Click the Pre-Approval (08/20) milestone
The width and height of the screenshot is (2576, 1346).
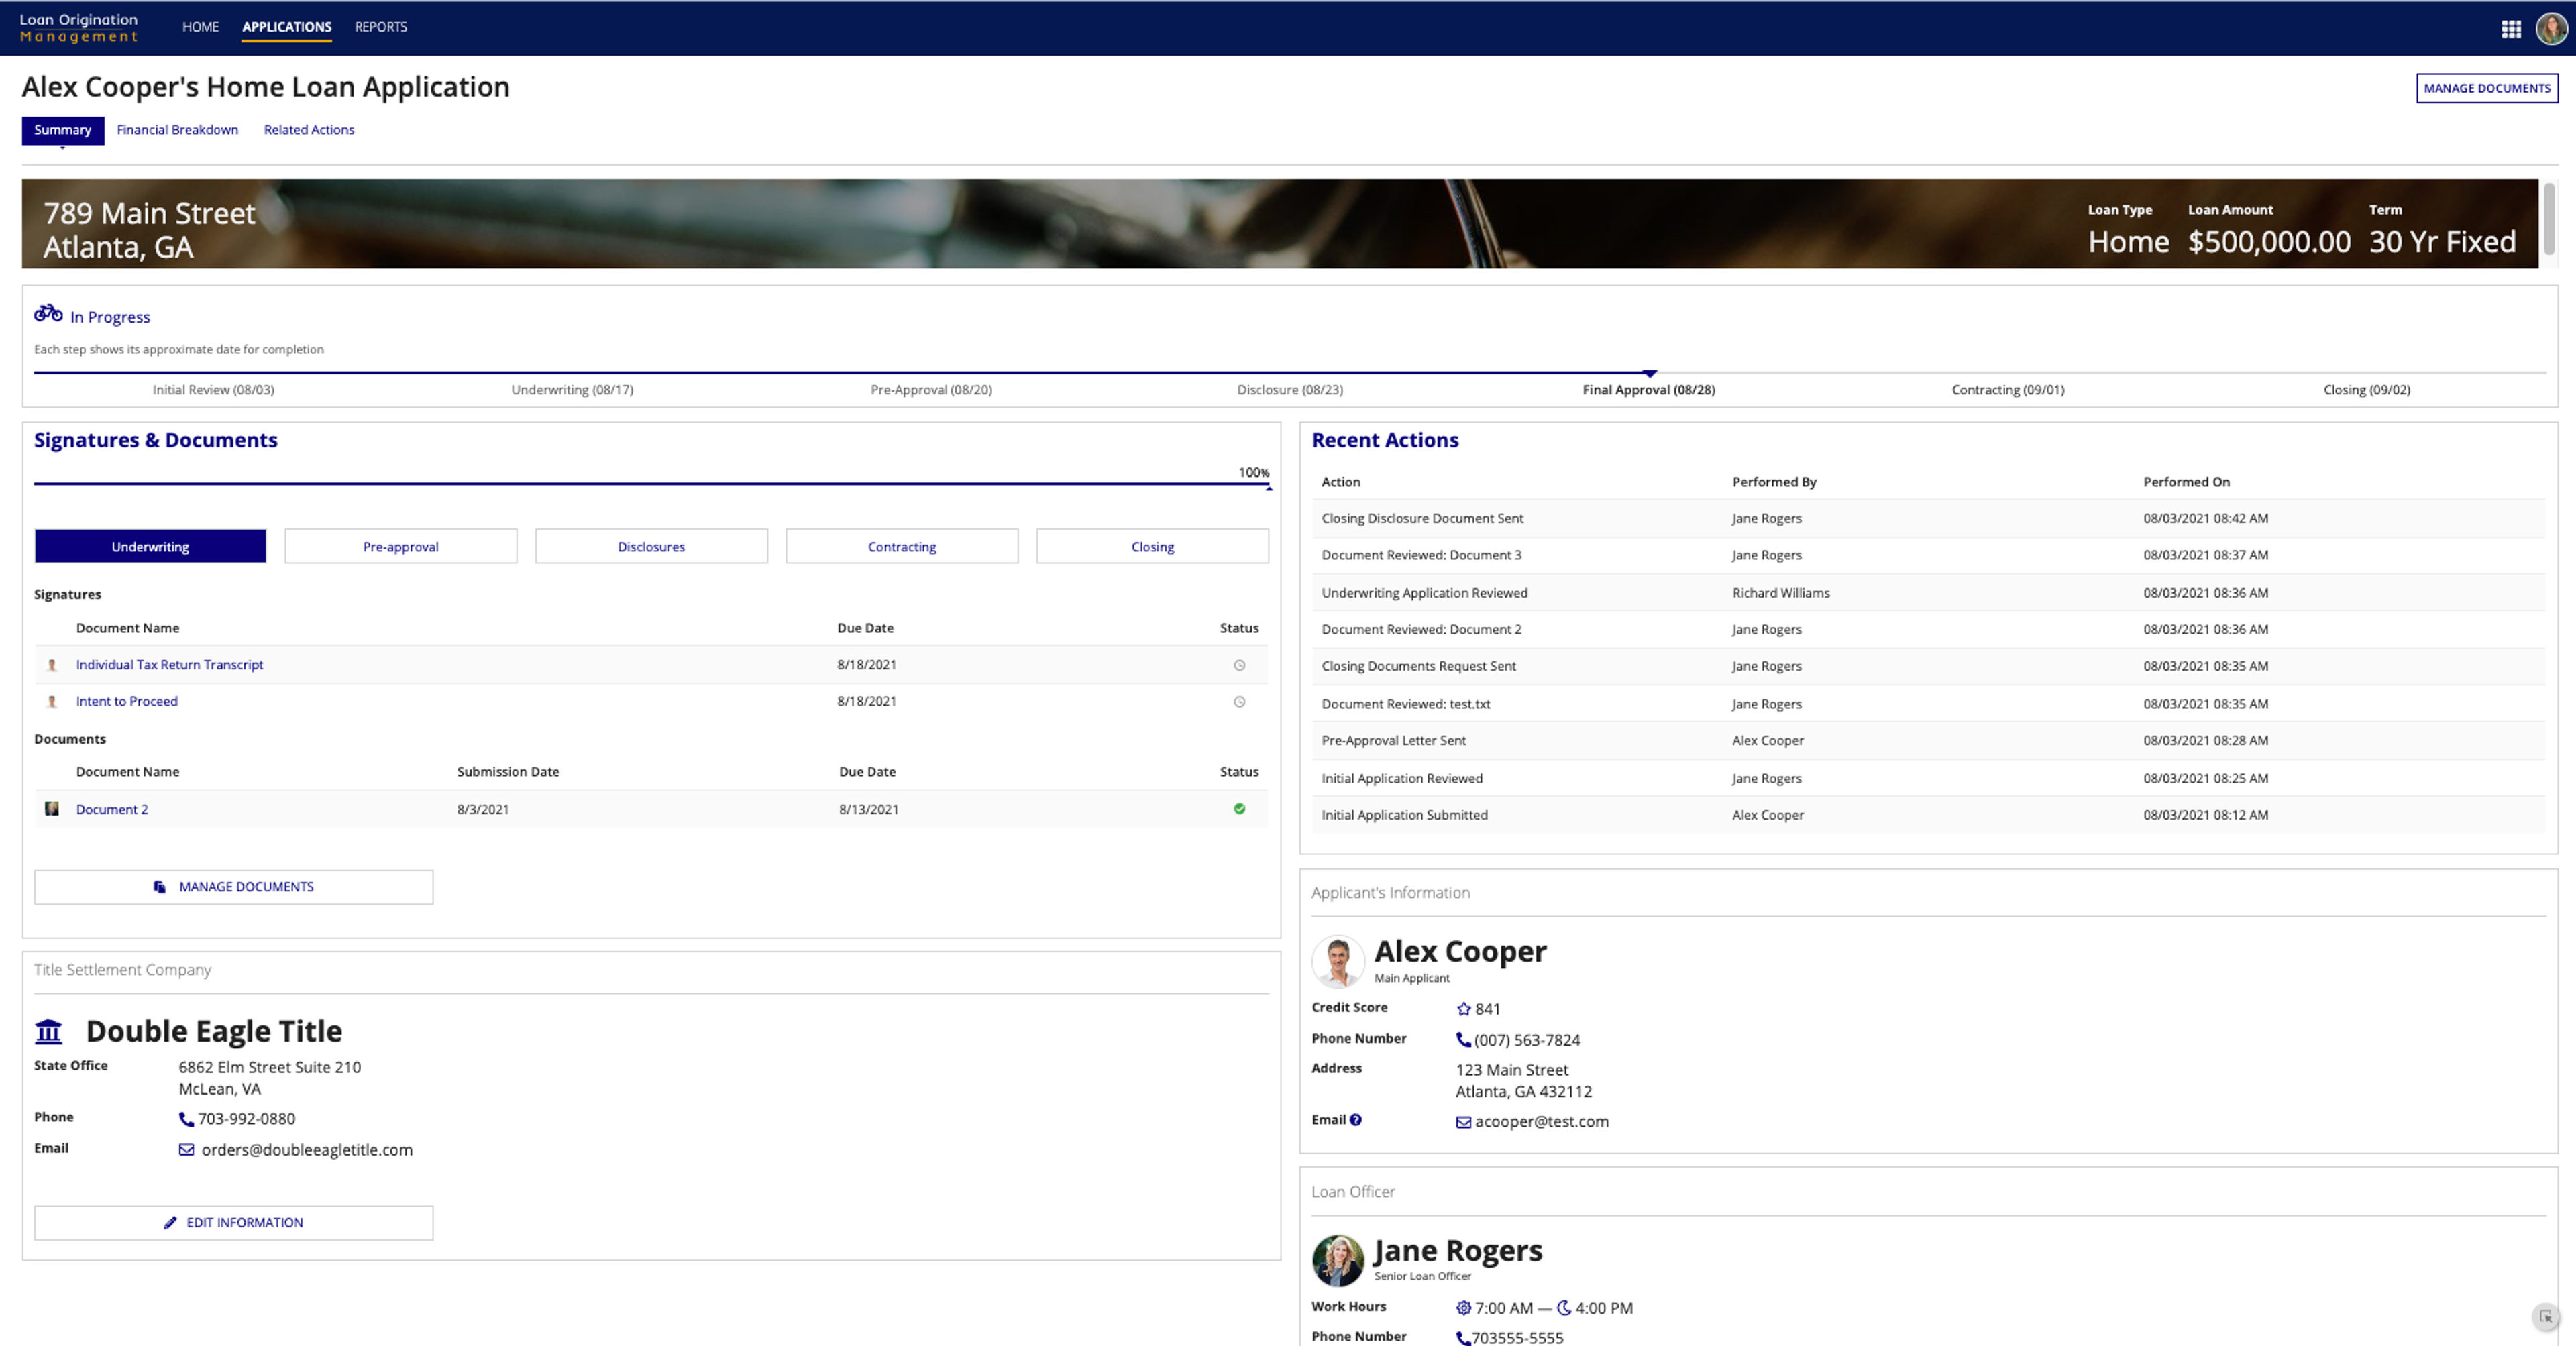(x=931, y=390)
